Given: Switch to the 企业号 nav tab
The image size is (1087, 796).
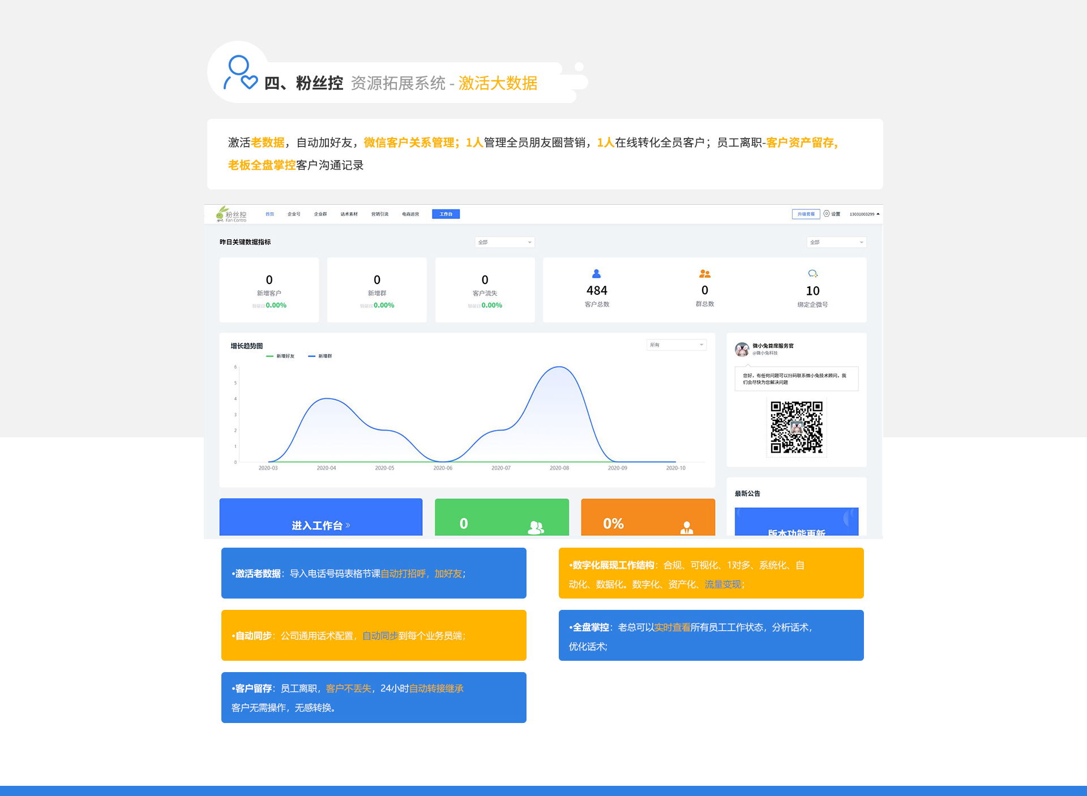Looking at the screenshot, I should pyautogui.click(x=294, y=214).
